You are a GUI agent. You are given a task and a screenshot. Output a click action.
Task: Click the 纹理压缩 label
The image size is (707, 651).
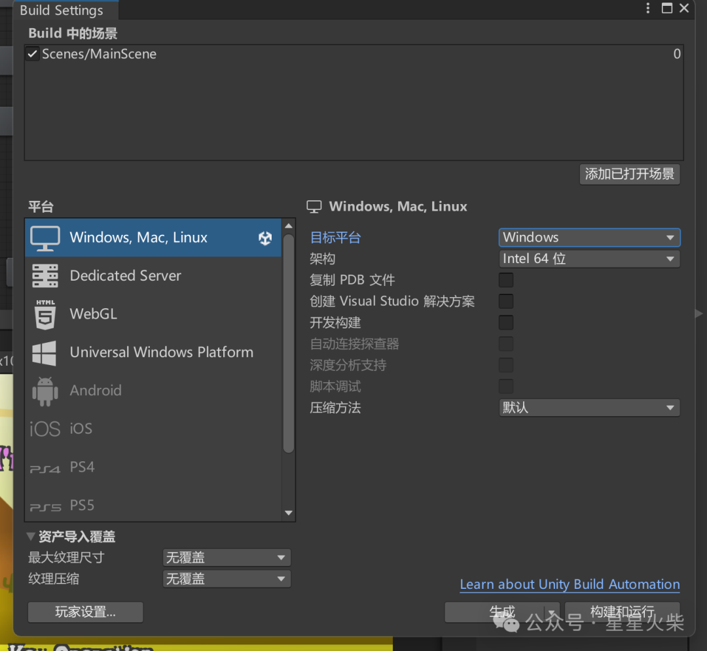point(54,578)
